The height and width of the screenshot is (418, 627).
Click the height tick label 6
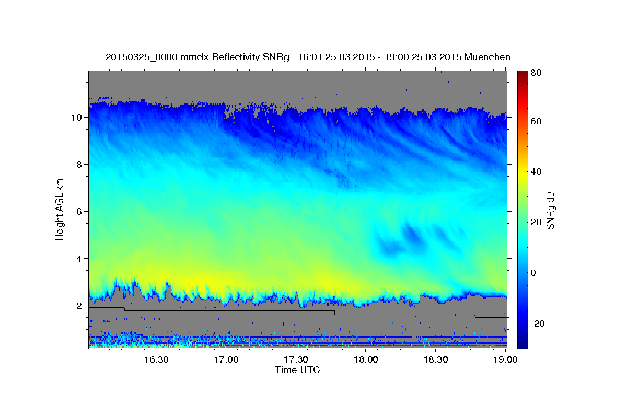coord(80,212)
